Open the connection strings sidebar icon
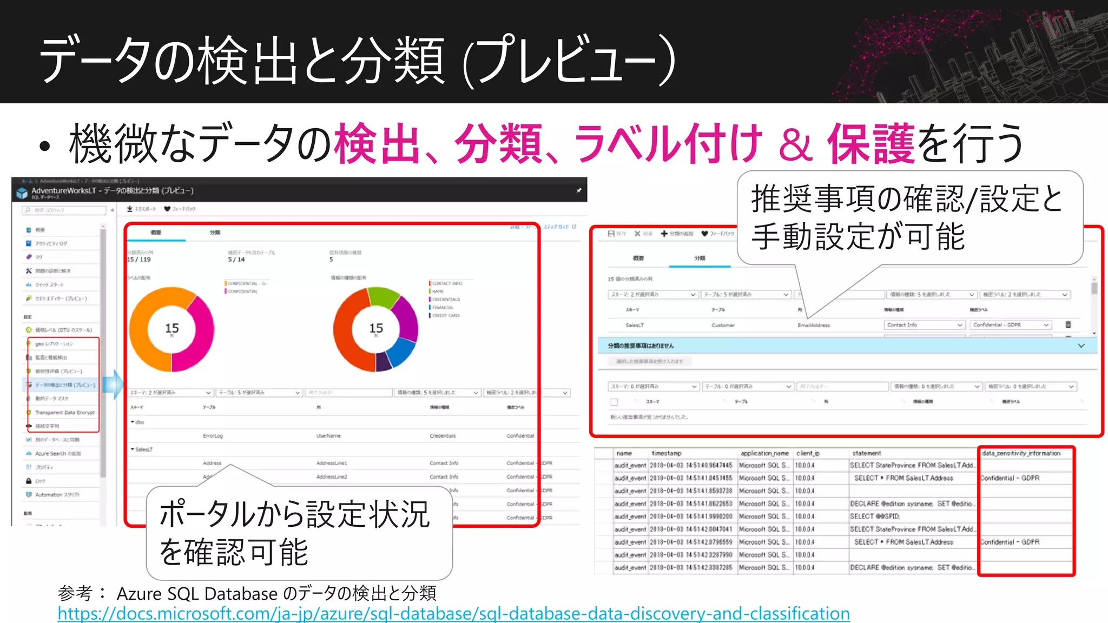This screenshot has height=623, width=1108. (29, 426)
